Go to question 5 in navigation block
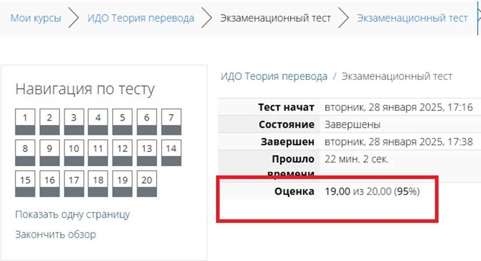This screenshot has height=261, width=481. 122,122
